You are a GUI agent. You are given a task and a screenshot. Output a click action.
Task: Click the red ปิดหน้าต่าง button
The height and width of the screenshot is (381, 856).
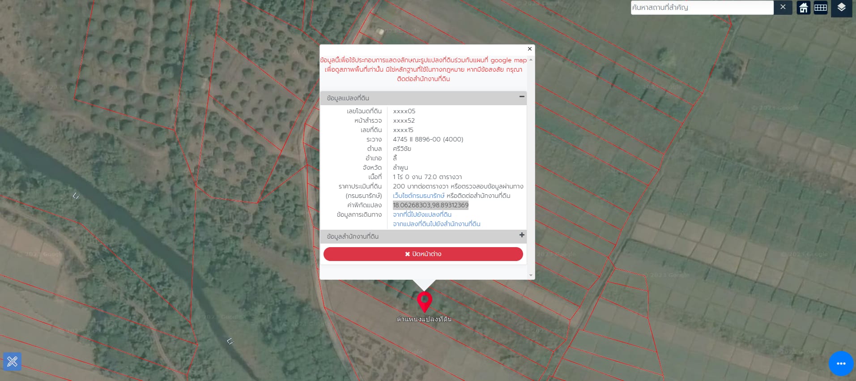tap(423, 254)
